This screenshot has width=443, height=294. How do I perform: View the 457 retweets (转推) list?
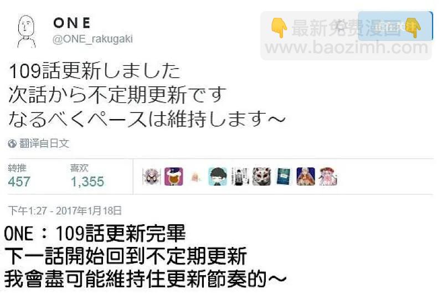19,176
